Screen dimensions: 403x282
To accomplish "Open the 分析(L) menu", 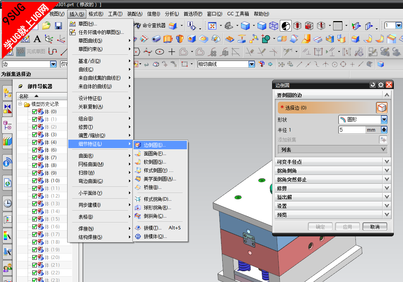I will coord(172,14).
